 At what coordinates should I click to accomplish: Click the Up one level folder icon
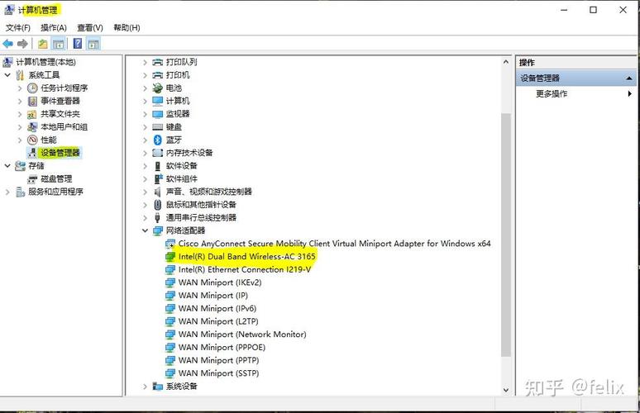click(x=43, y=44)
